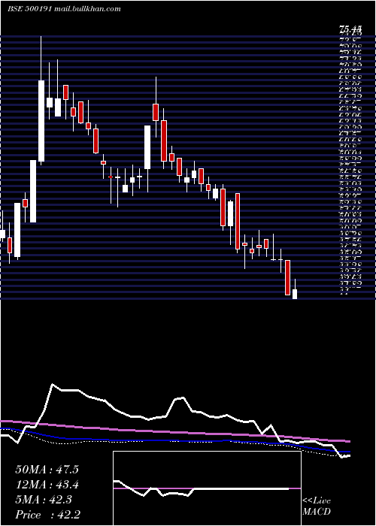Click the pink 50MA moving average line
376x526 pixels.
174,431
